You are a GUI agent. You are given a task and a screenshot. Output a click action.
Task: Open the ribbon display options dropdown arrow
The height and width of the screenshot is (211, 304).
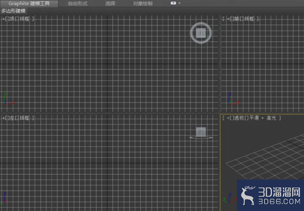point(179,3)
